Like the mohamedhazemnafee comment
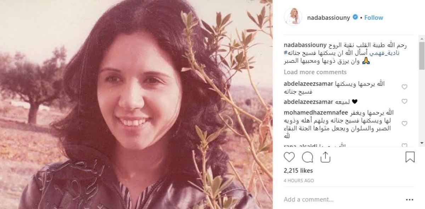Viewport: 425px width, 209px height. pyautogui.click(x=404, y=124)
